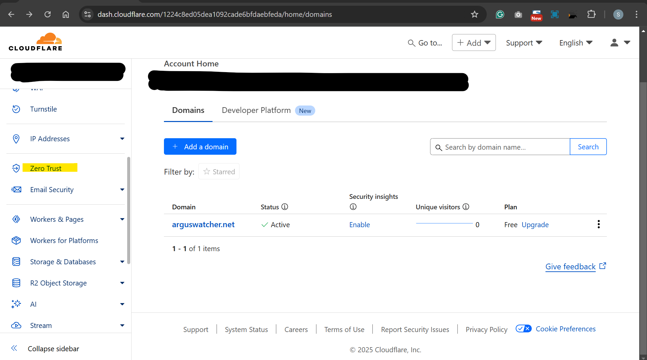Click the Zero Trust shield icon
The width and height of the screenshot is (647, 360).
(16, 168)
